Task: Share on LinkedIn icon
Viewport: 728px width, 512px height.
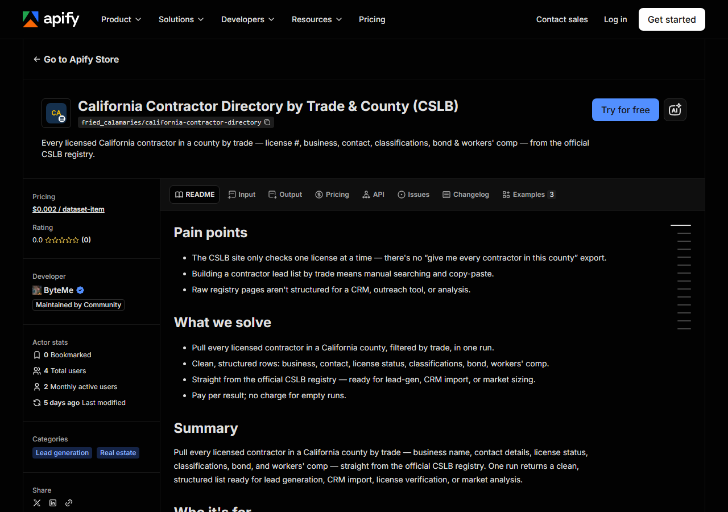Action: pyautogui.click(x=53, y=503)
